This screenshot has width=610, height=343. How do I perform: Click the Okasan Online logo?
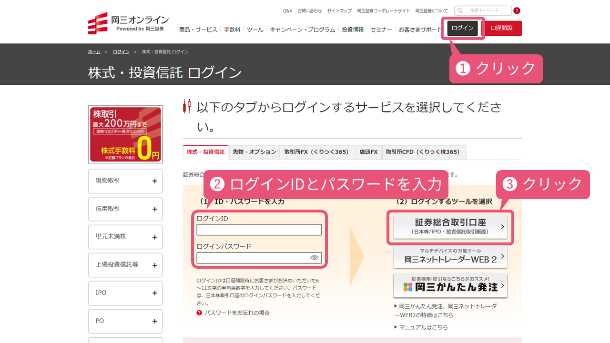point(128,24)
